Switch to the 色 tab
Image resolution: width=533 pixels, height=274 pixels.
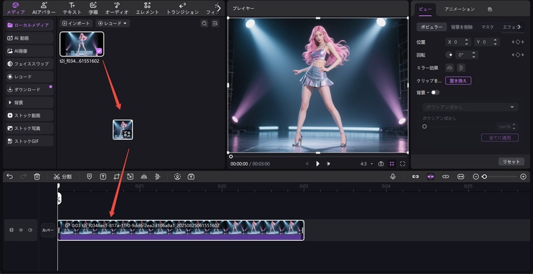point(490,9)
